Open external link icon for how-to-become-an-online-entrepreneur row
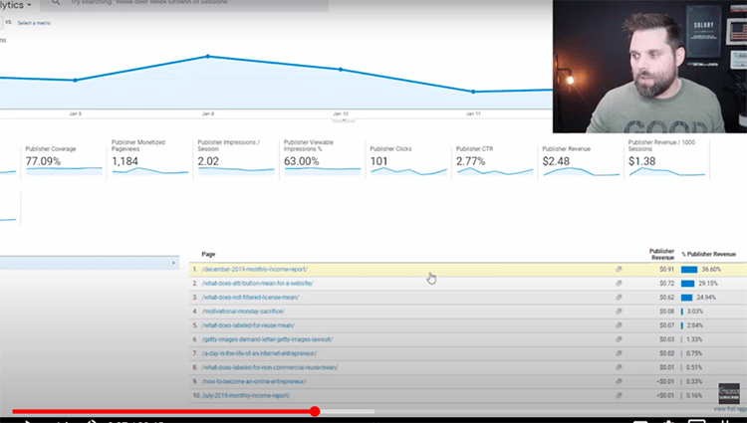747x423 pixels. coord(619,381)
